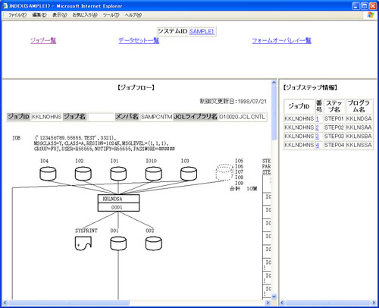The image size is (379, 308).
Task: Close the Internet Explorer window
Action: [x=373, y=6]
